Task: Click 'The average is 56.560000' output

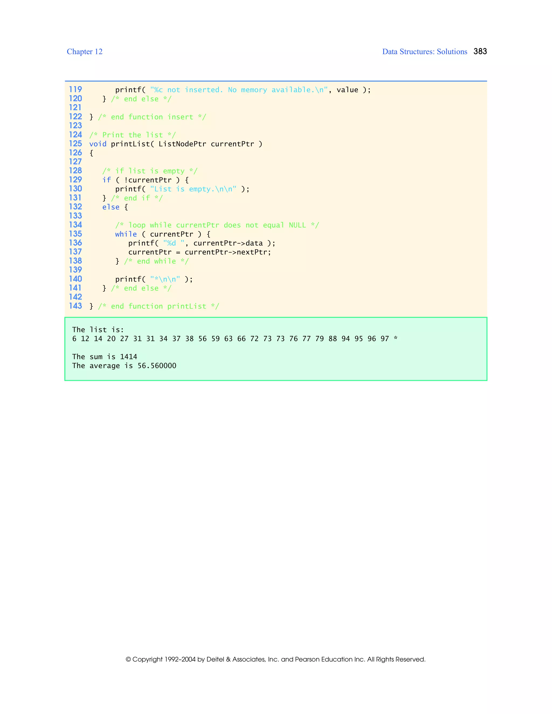Action: (x=124, y=366)
